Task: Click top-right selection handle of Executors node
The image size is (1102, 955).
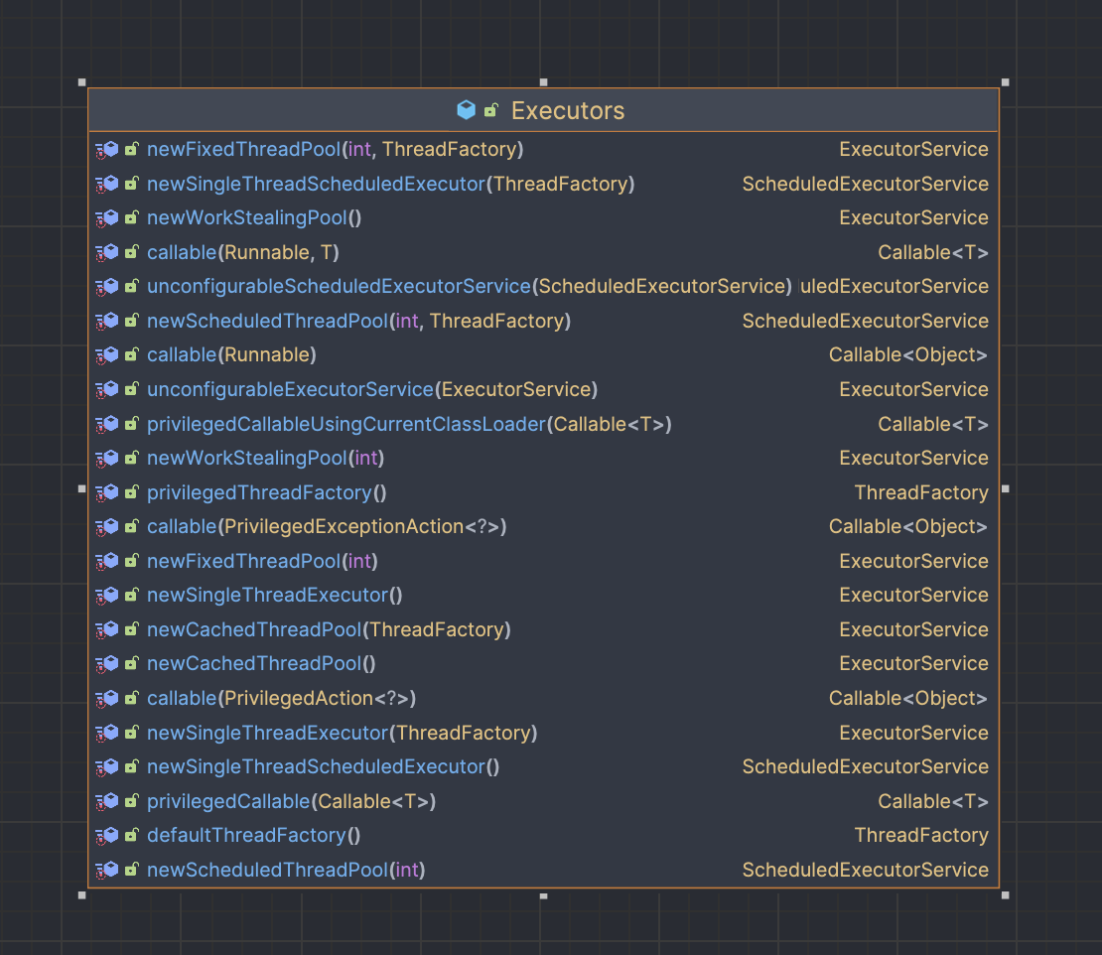Action: (x=1005, y=82)
